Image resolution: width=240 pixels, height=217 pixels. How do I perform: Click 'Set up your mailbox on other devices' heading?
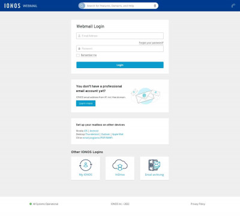click(x=100, y=125)
